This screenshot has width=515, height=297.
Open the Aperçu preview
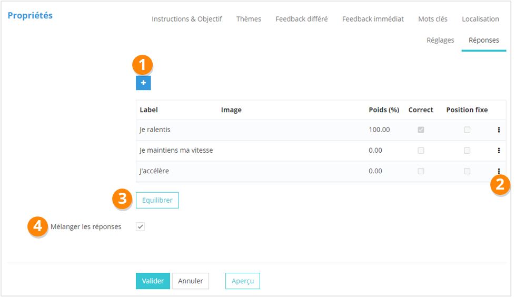coord(243,281)
